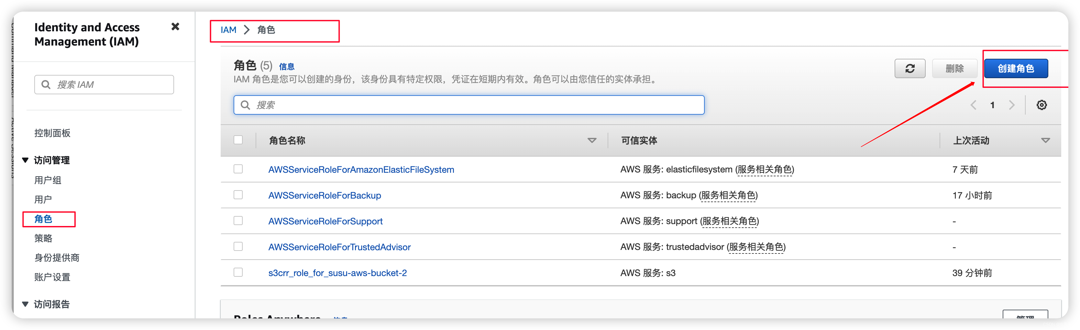This screenshot has height=330, width=1080.
Task: Open the 信息 link beside 角色
Action: (x=287, y=67)
